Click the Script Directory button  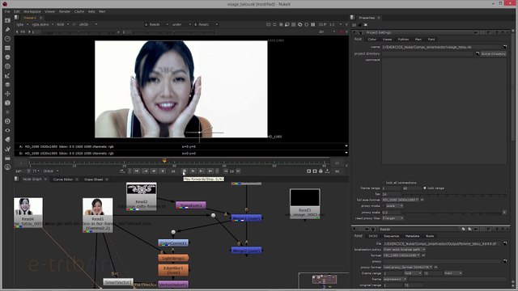494,53
